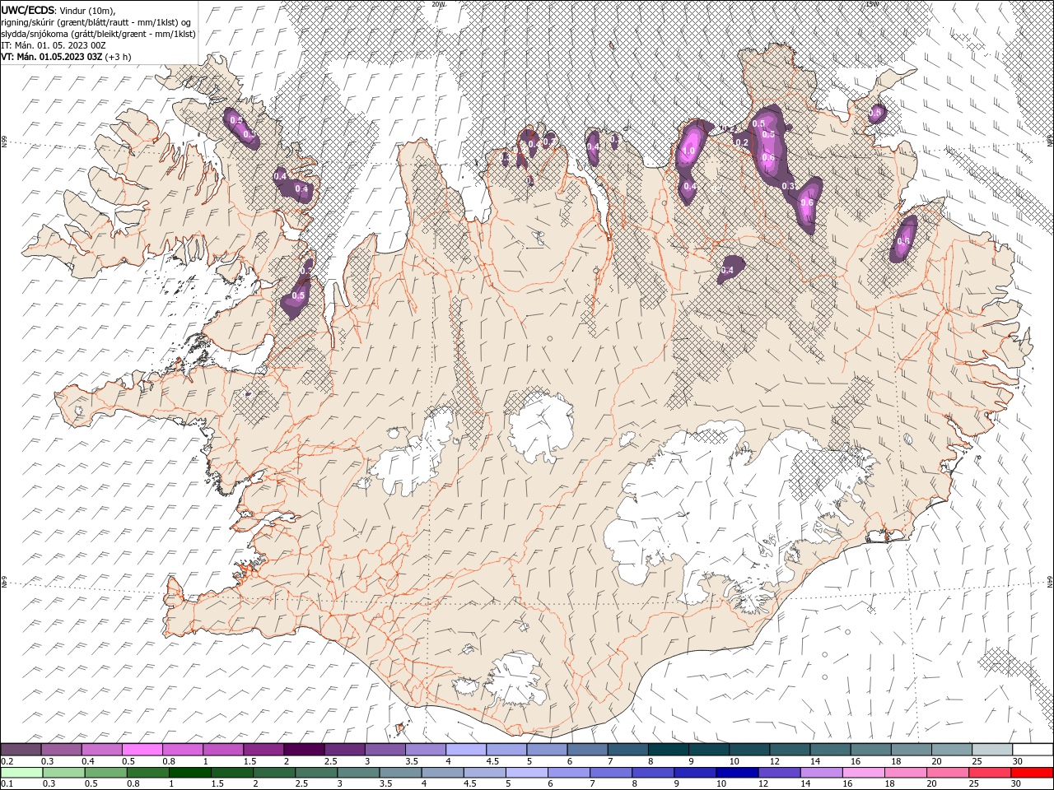
Task: Click the initial time 'IT: Mán. 01. 05. 2023 00Z'
Action: pos(53,45)
